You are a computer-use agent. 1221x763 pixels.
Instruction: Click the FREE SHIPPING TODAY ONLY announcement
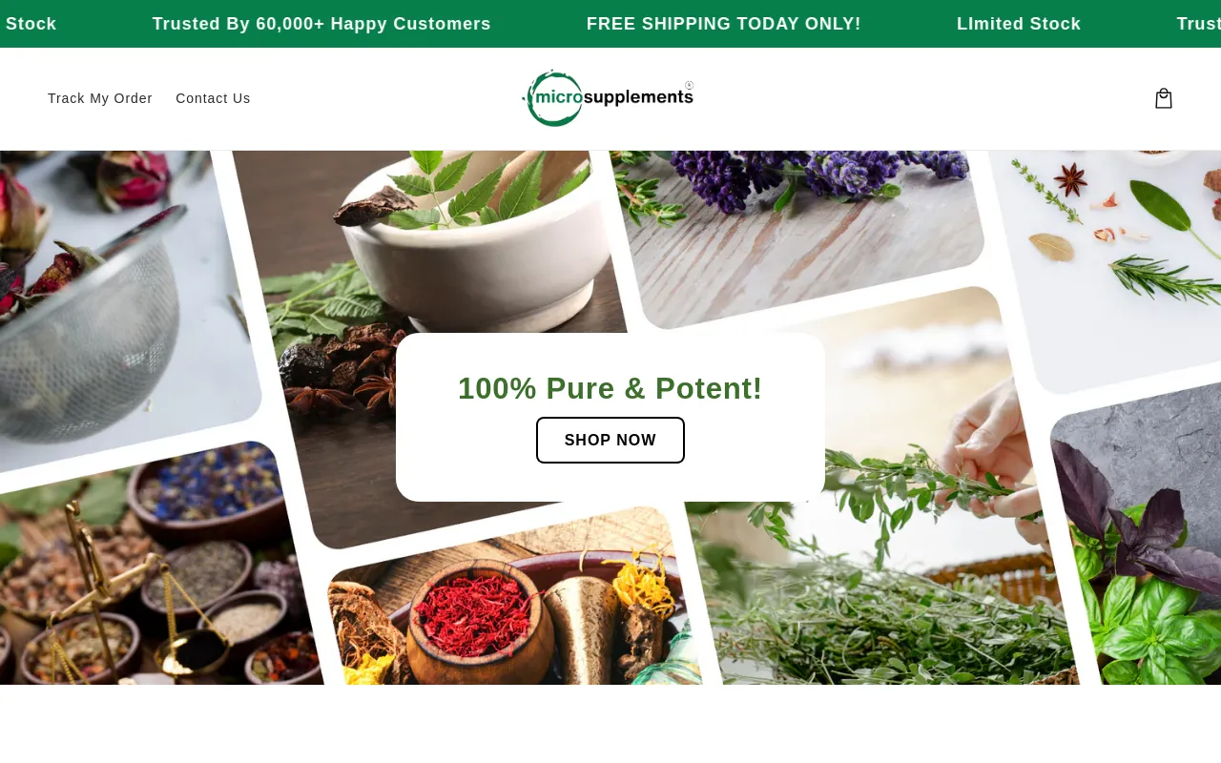(x=724, y=24)
